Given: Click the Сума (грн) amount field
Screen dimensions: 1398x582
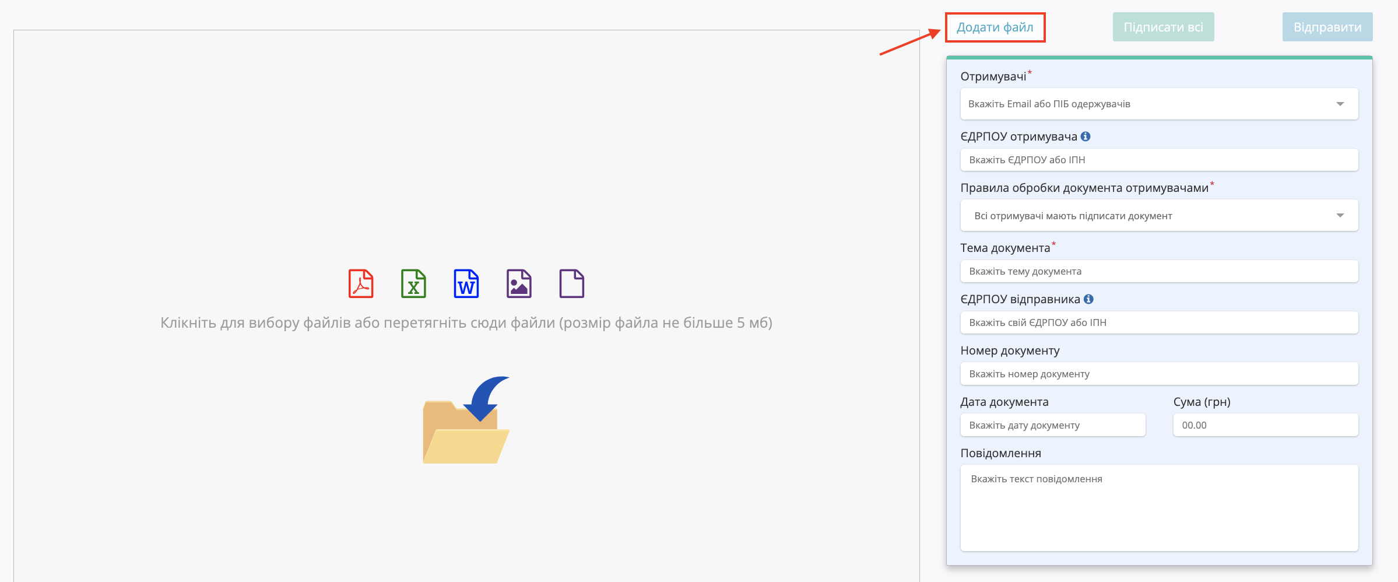Looking at the screenshot, I should coord(1266,425).
